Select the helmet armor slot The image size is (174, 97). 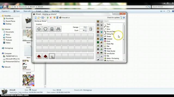pos(39,29)
